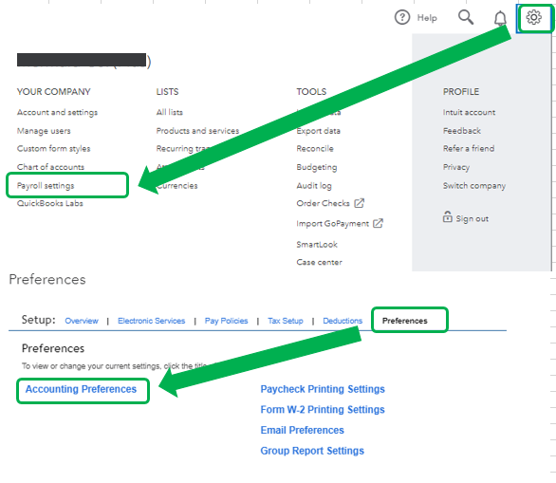Open Custom form styles
This screenshot has width=556, height=483.
point(53,149)
